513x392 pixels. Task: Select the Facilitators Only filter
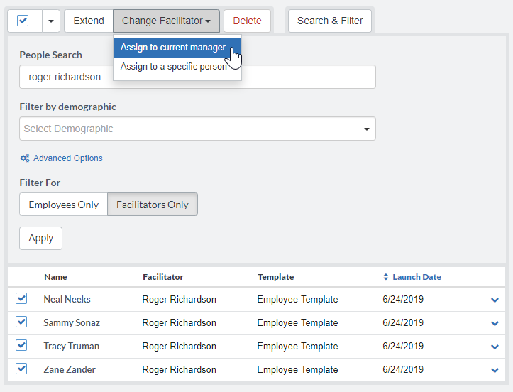(153, 205)
